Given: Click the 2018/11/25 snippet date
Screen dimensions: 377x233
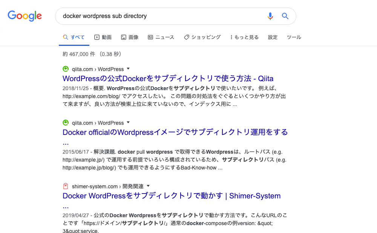Looking at the screenshot, I should (x=75, y=88).
